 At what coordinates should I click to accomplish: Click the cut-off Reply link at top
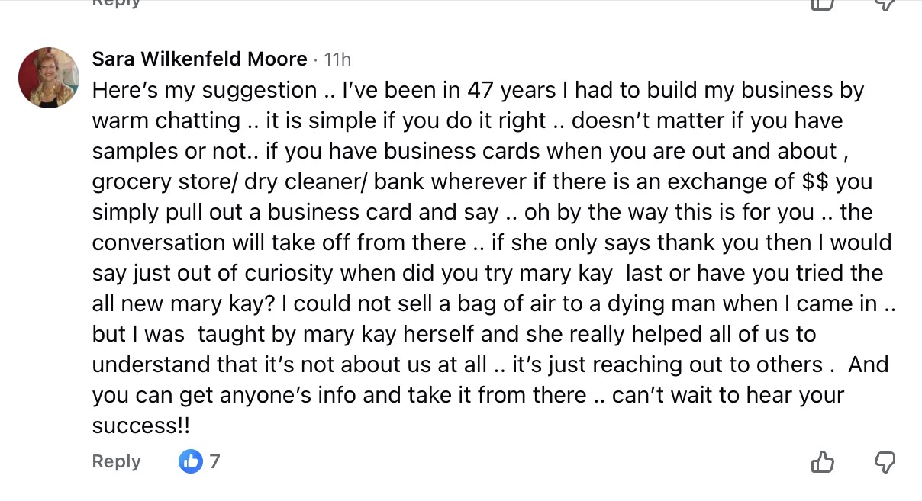click(116, 3)
